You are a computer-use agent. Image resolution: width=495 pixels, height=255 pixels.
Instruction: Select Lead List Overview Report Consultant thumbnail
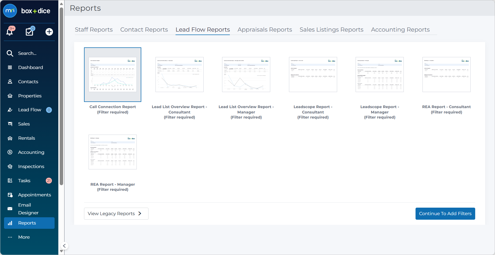click(180, 75)
